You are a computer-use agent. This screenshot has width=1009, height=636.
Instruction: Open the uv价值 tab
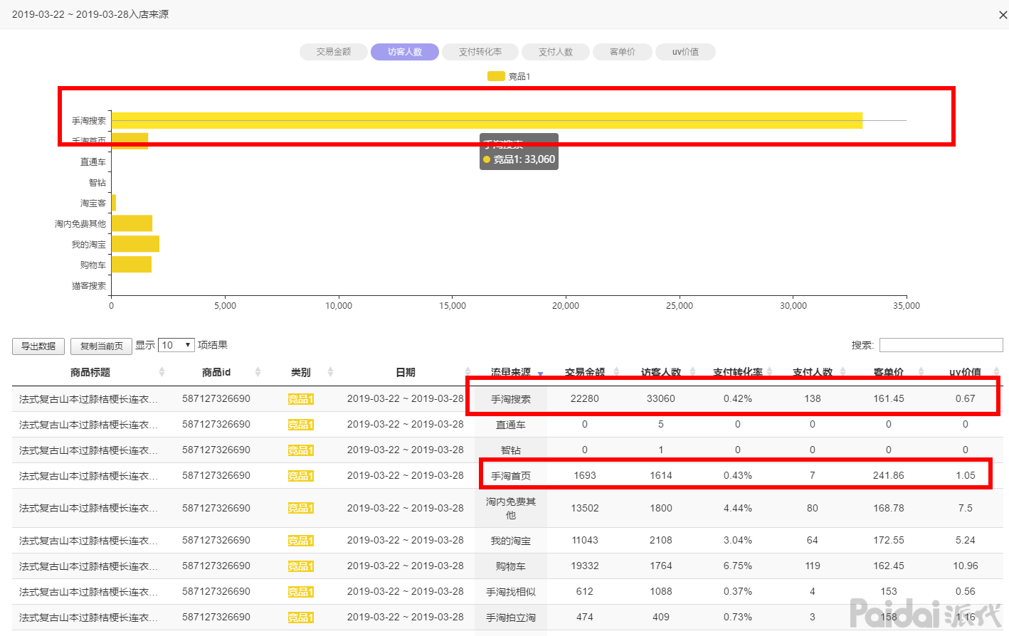coord(685,52)
